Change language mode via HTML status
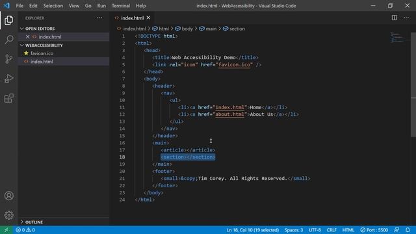 point(348,229)
